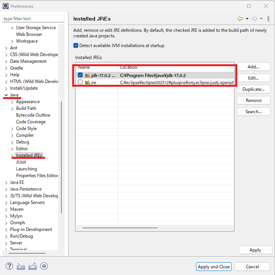This screenshot has height=275, width=275.
Task: Select Properties Files Editor item
Action: tap(37, 175)
